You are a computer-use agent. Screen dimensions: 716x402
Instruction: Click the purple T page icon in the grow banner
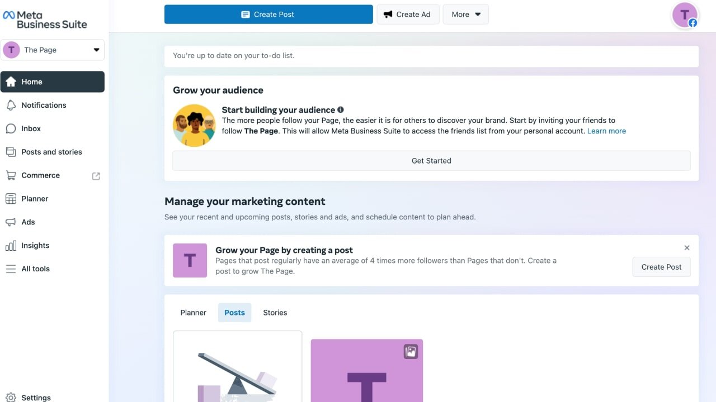(190, 260)
